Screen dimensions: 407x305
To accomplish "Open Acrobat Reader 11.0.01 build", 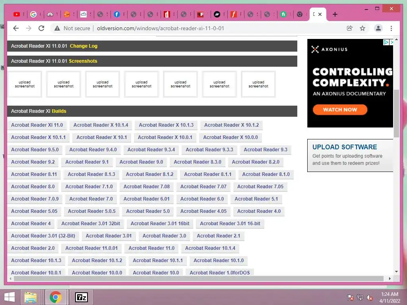I will click(x=91, y=248).
